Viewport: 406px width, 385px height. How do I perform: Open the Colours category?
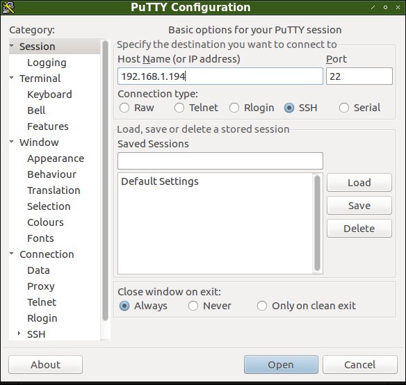coord(45,222)
